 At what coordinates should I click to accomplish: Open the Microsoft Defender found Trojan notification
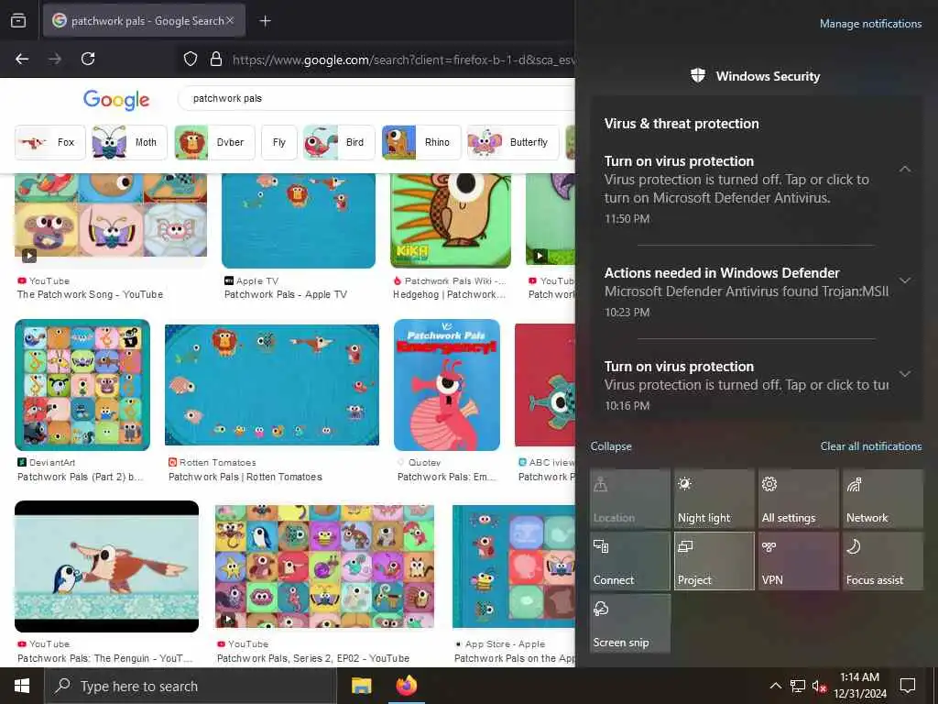click(746, 291)
